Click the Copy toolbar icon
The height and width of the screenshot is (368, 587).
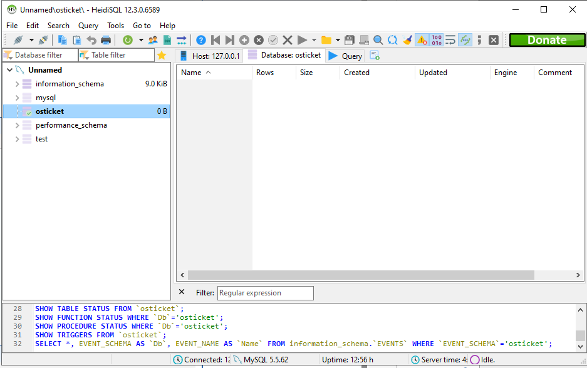pyautogui.click(x=63, y=40)
